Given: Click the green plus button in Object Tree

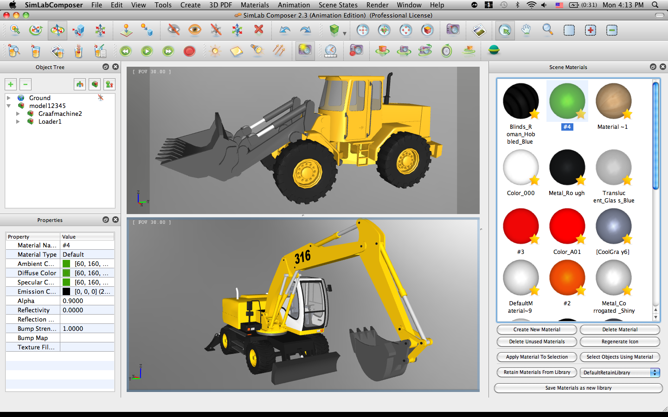Looking at the screenshot, I should (x=11, y=84).
